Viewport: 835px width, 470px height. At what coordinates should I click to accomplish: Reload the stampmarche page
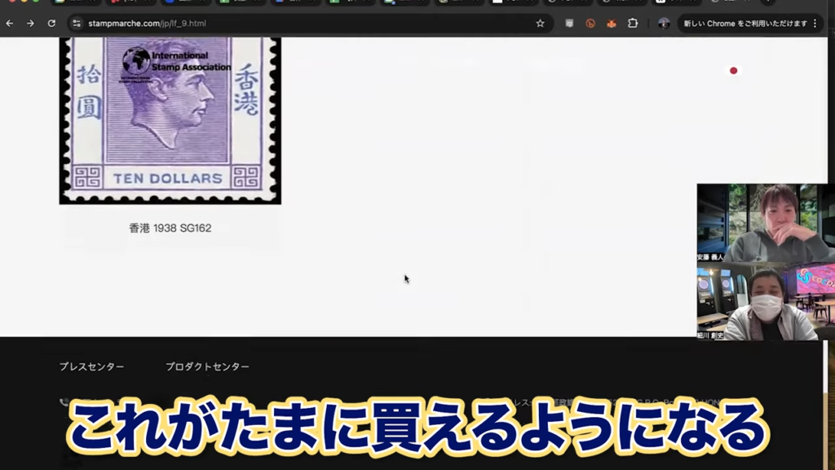point(51,24)
